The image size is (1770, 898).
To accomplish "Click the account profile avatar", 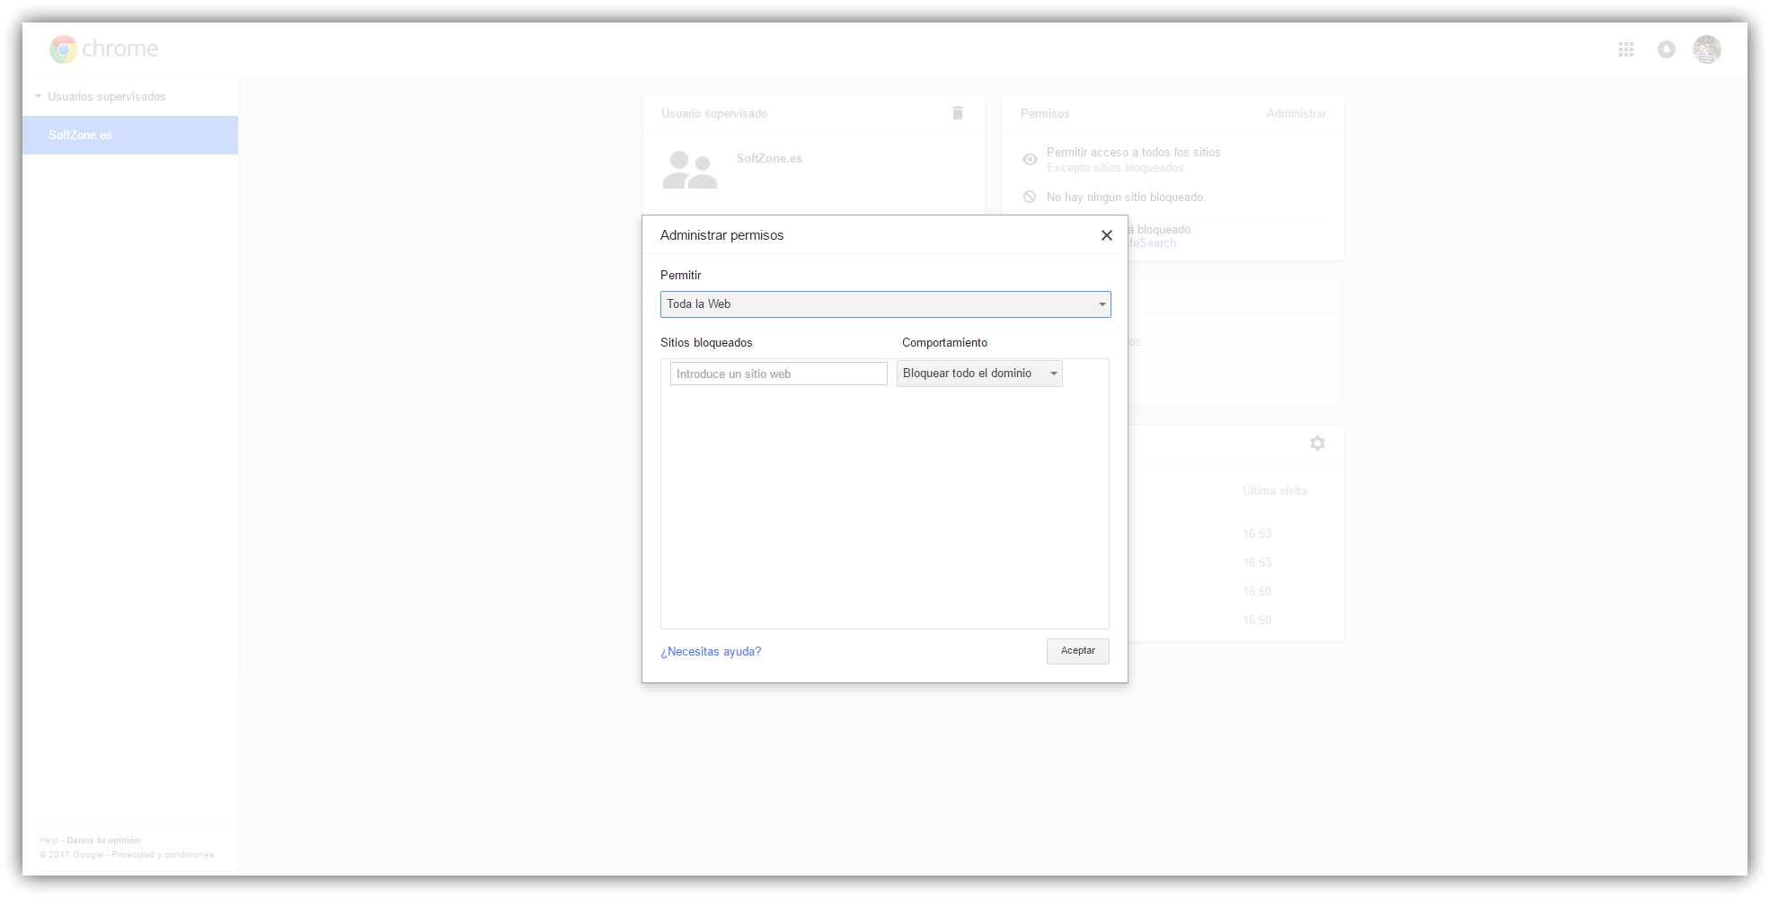I will coord(1706,49).
